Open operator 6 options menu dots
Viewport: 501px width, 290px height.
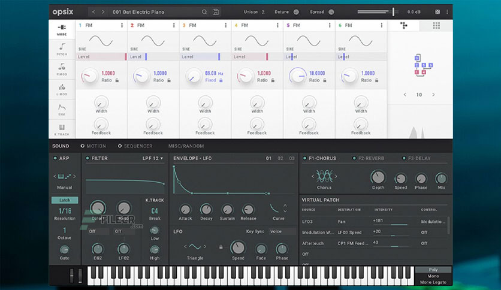pos(382,25)
